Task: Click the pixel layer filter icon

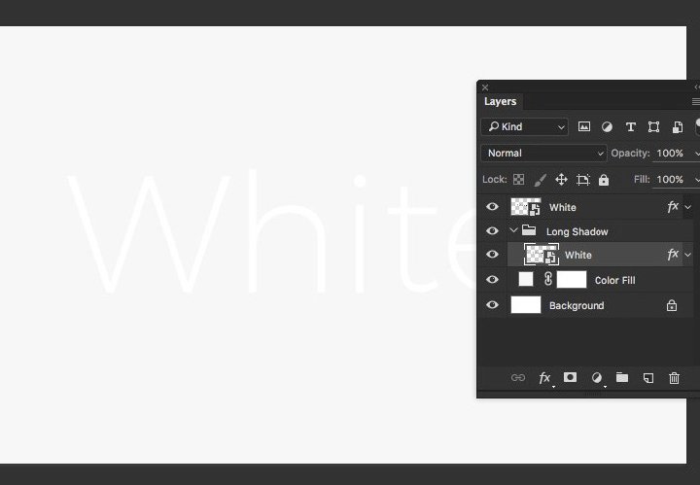Action: 584,126
